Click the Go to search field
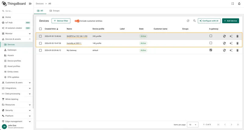This screenshot has width=244, height=130. 16,11
